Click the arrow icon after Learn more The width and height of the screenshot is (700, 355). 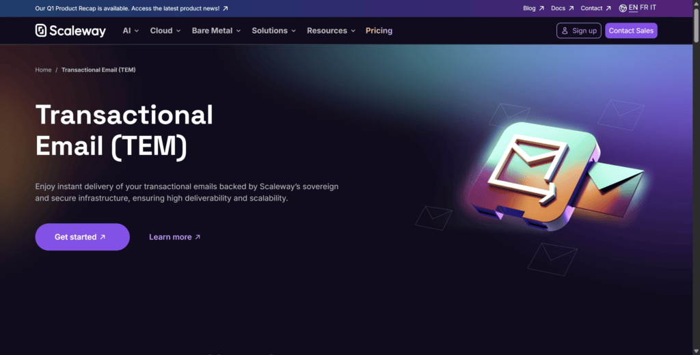click(198, 237)
